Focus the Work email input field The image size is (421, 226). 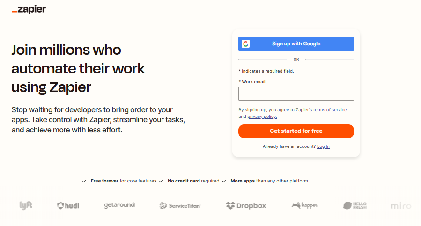[x=296, y=94]
